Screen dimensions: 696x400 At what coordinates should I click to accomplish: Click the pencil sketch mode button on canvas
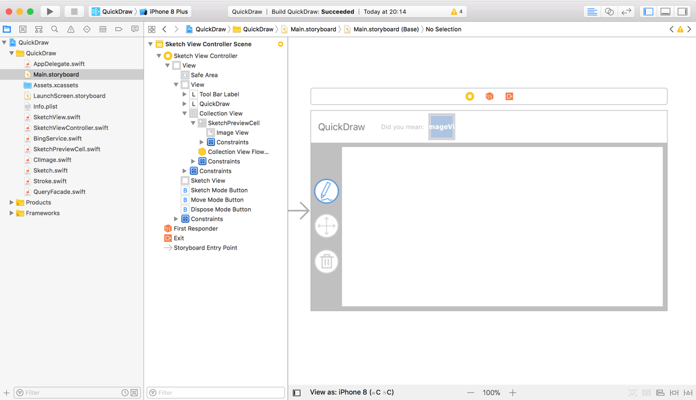pos(326,191)
